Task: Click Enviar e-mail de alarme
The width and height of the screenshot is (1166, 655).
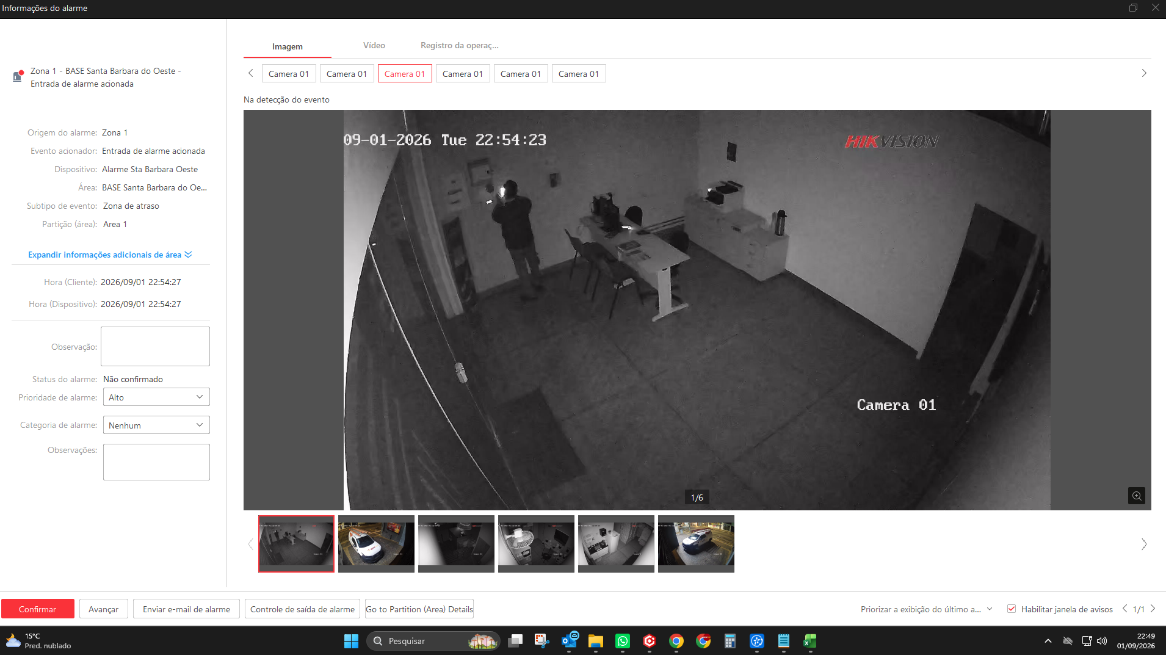Action: pyautogui.click(x=187, y=609)
